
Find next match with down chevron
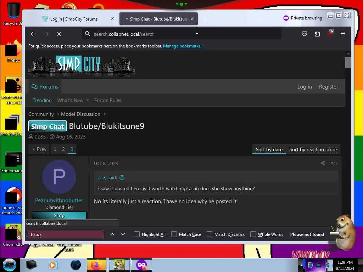click(x=123, y=234)
